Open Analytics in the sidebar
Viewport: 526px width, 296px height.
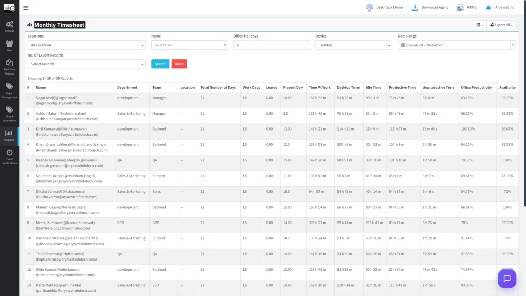click(9, 136)
